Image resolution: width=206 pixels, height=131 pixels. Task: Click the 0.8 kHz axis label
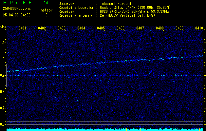[3, 92]
